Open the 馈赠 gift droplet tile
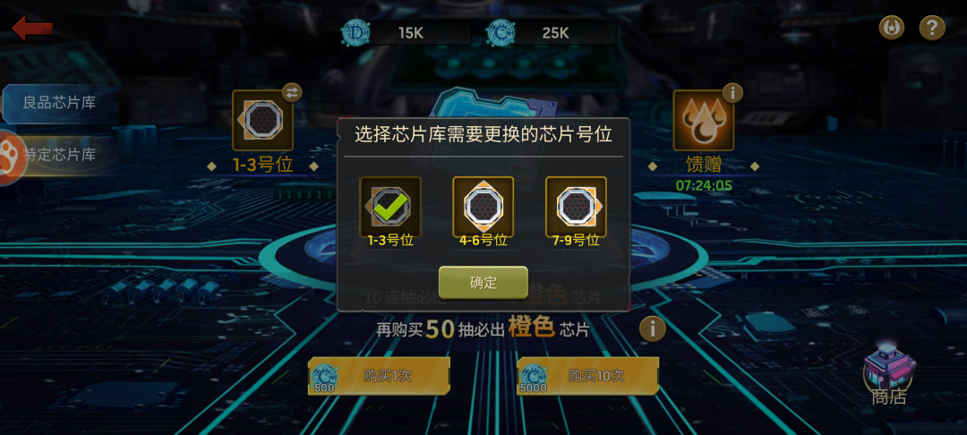The width and height of the screenshot is (967, 435). (703, 120)
